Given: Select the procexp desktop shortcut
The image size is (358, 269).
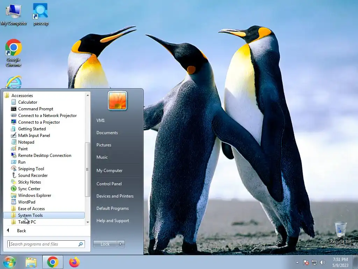Looking at the screenshot, I should 41,15.
